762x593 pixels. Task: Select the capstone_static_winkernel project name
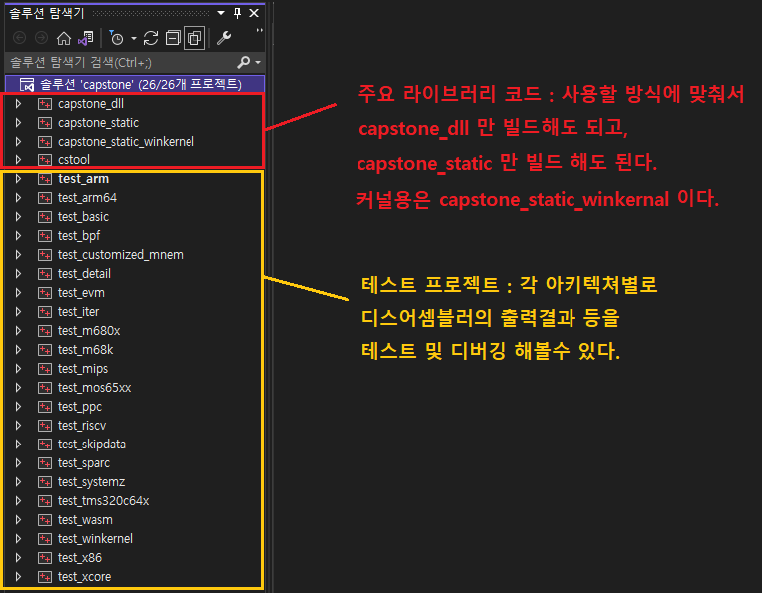point(126,141)
